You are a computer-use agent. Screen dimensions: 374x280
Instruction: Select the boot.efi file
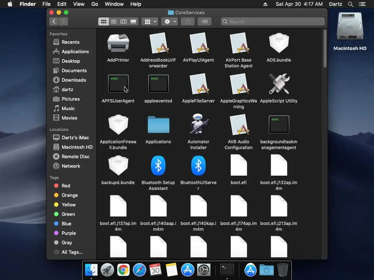point(238,165)
